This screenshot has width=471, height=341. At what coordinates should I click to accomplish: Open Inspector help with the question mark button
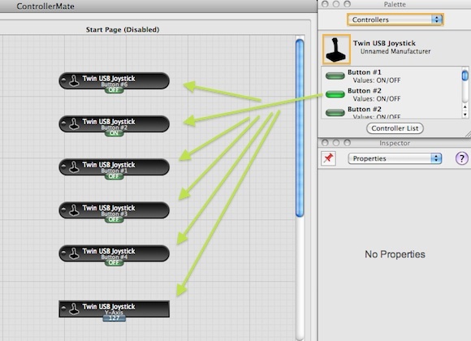[462, 158]
